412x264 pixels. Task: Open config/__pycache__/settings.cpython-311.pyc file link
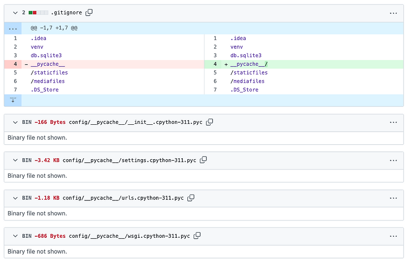click(x=129, y=160)
